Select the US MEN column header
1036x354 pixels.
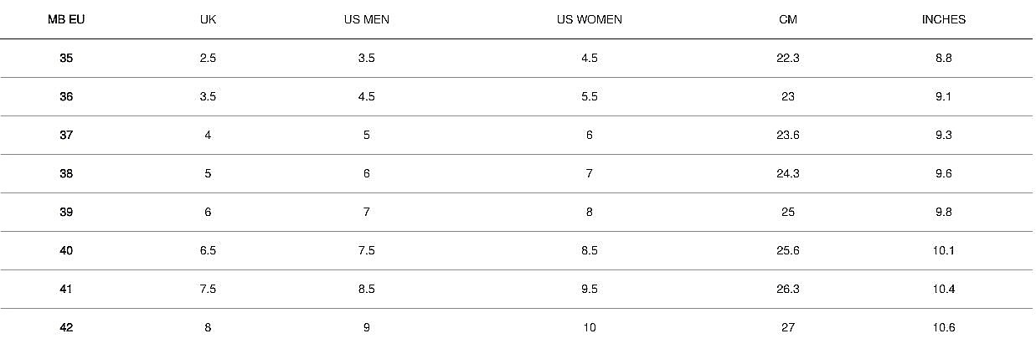(x=366, y=20)
